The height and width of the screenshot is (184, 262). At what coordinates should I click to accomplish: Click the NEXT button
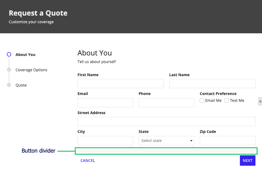[x=248, y=161]
